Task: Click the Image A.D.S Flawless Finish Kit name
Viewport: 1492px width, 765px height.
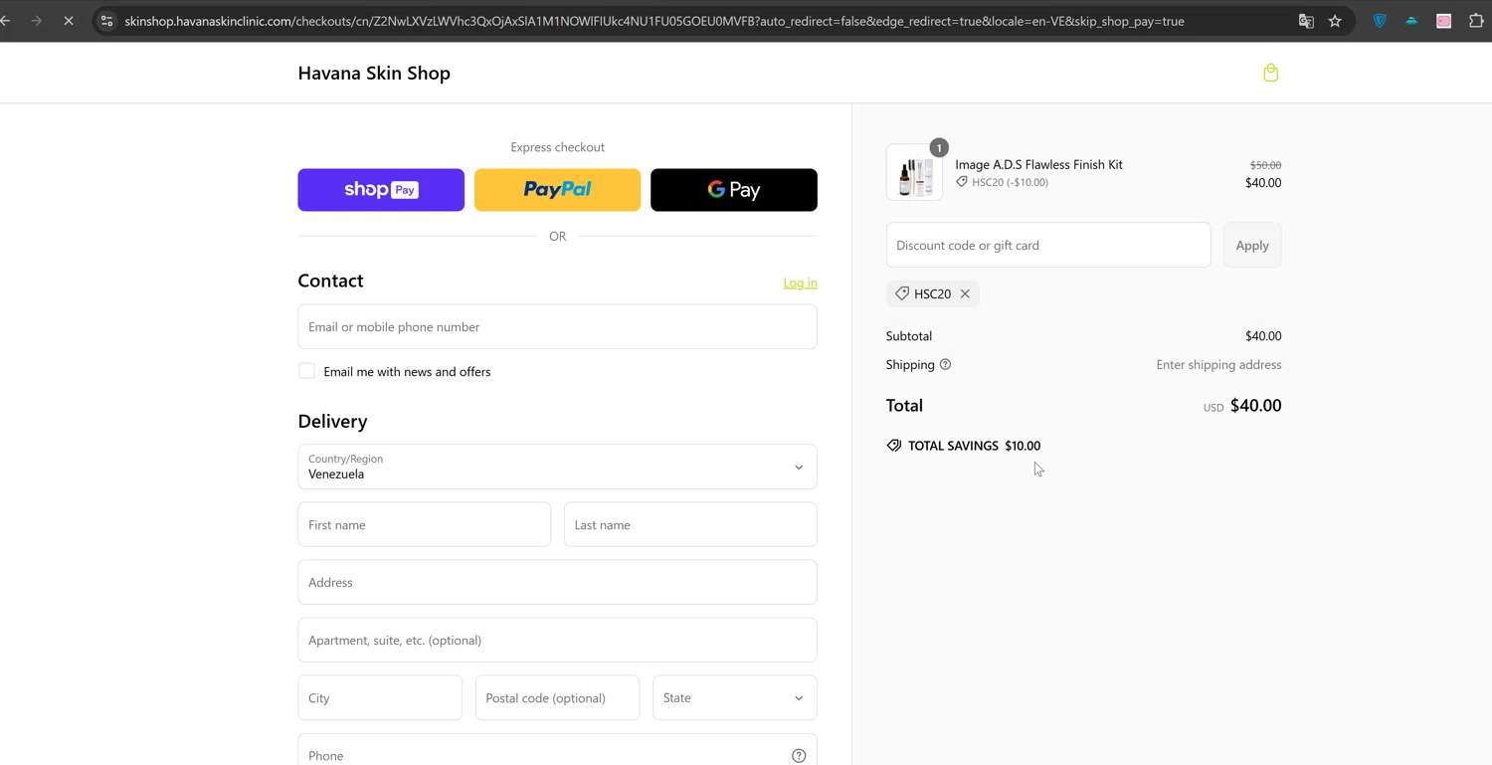Action: point(1038,164)
